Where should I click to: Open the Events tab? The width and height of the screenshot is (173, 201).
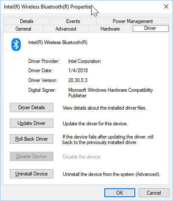point(73,21)
